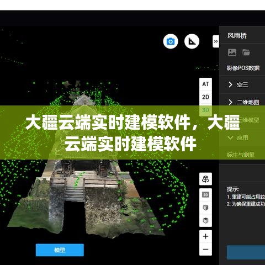
Task: Zoom in with the plus button
Action: pos(205,236)
